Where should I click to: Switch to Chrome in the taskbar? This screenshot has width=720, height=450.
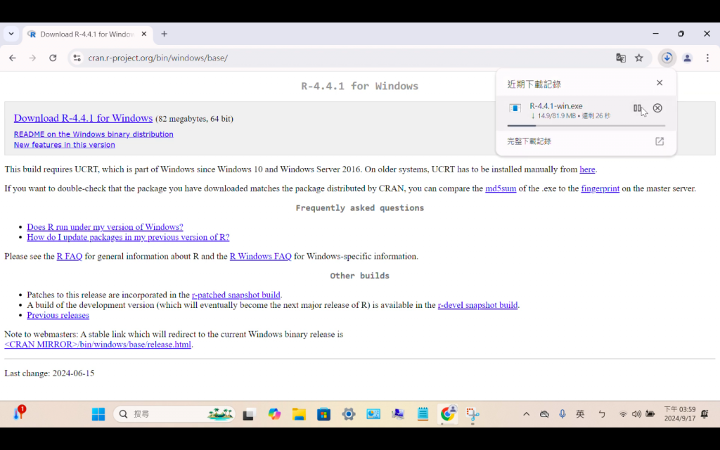[448, 414]
